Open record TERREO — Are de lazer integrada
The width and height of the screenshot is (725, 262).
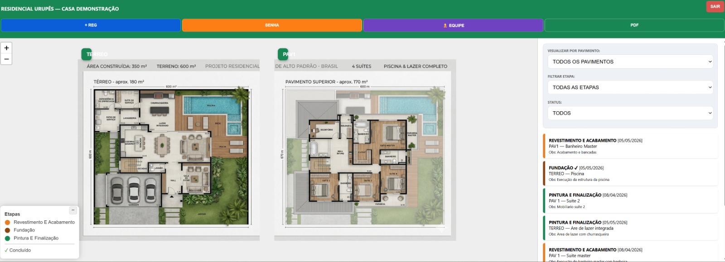pyautogui.click(x=630, y=228)
